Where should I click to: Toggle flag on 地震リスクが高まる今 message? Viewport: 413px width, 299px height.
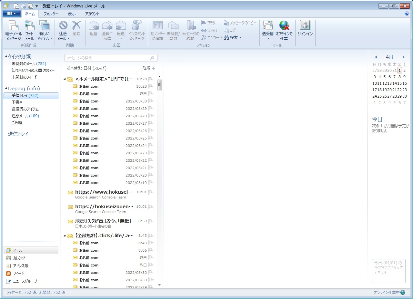(x=151, y=222)
